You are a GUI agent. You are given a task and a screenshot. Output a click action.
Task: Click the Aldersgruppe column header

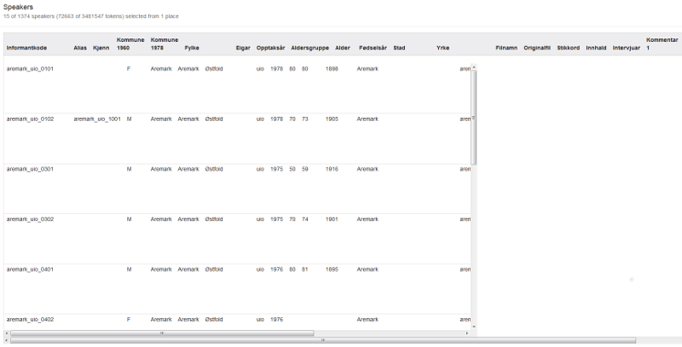(x=309, y=48)
